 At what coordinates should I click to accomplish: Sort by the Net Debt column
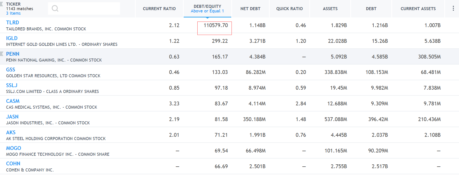[250, 9]
